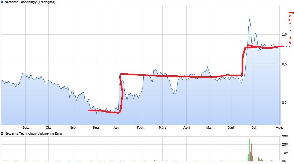The height and width of the screenshot is (164, 294).
Task: Click the 'Aug.' month label
Action: point(279,128)
